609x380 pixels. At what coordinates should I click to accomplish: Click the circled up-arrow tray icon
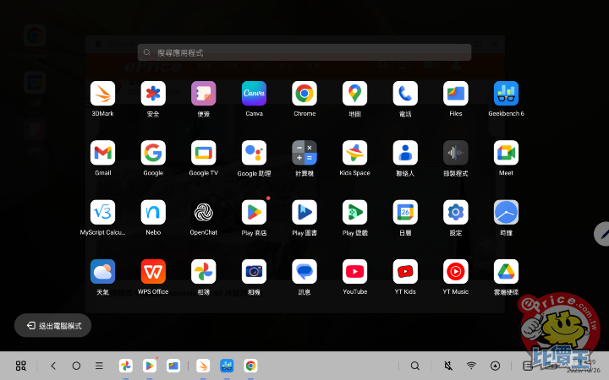click(495, 366)
